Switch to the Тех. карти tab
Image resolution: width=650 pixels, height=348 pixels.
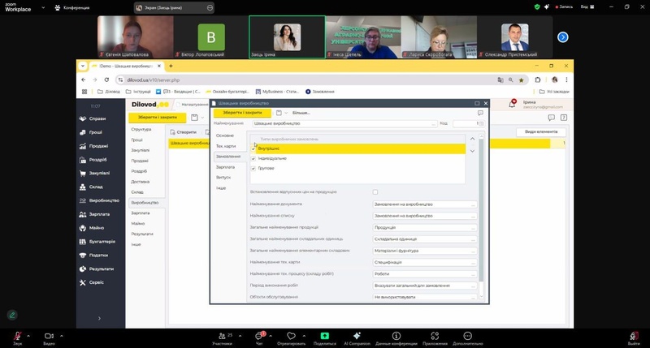[x=226, y=146]
